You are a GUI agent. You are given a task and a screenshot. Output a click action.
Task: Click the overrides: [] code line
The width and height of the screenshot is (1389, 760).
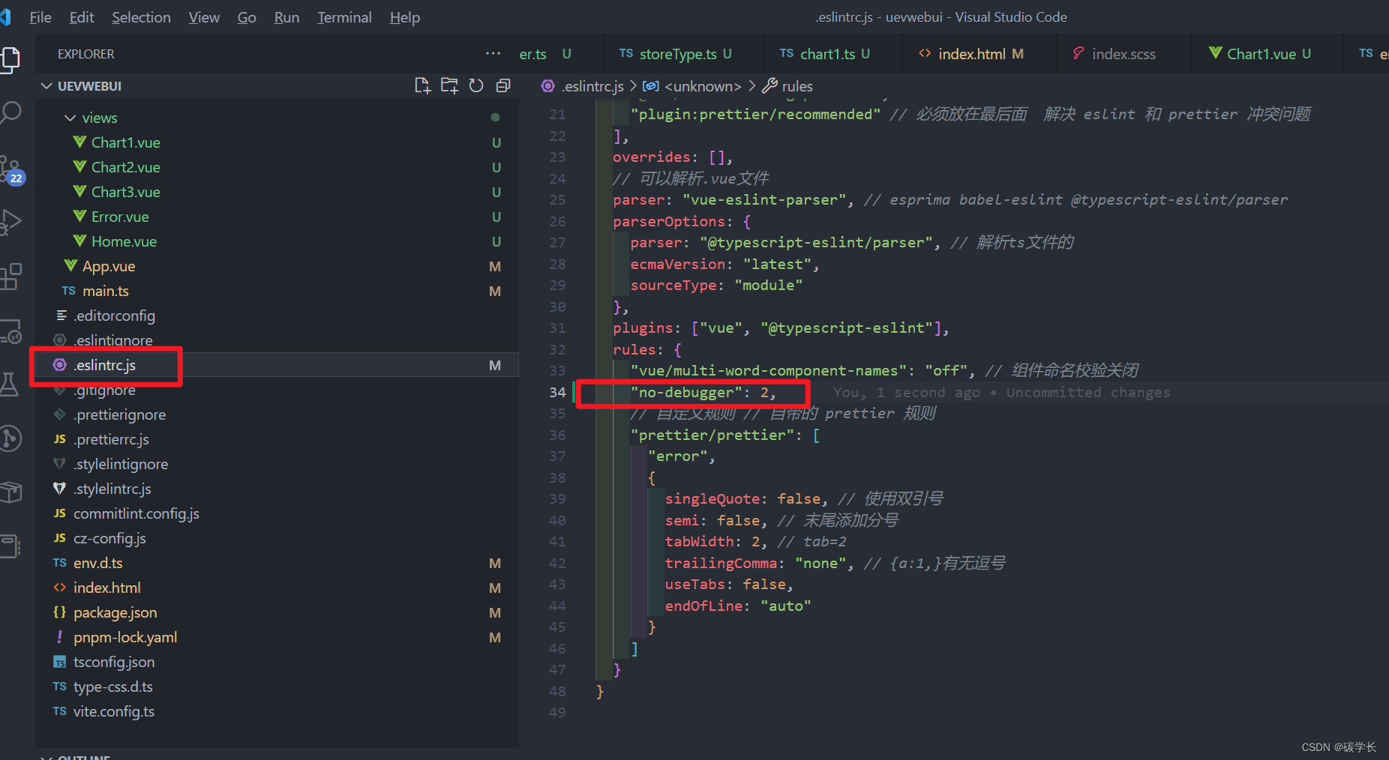pos(673,157)
